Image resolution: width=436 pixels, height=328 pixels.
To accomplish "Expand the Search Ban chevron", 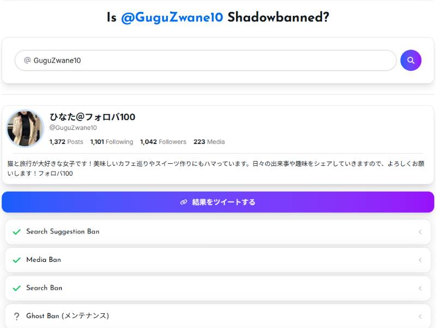I will click(420, 288).
